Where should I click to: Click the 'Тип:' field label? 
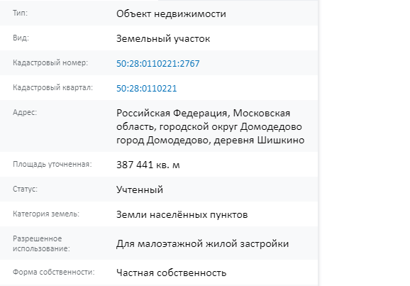20,13
